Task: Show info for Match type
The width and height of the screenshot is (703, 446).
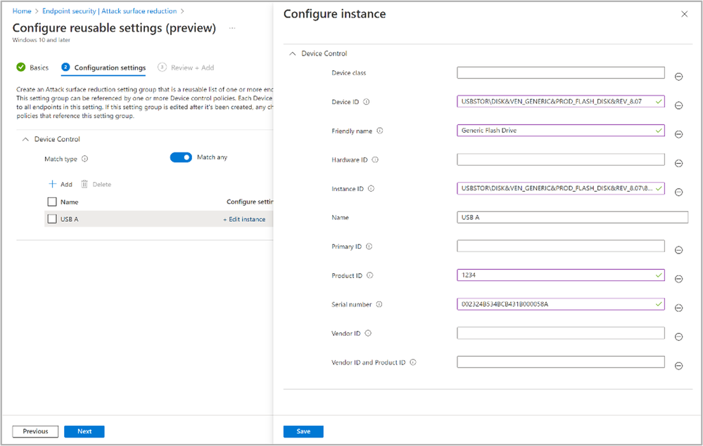Action: 84,159
